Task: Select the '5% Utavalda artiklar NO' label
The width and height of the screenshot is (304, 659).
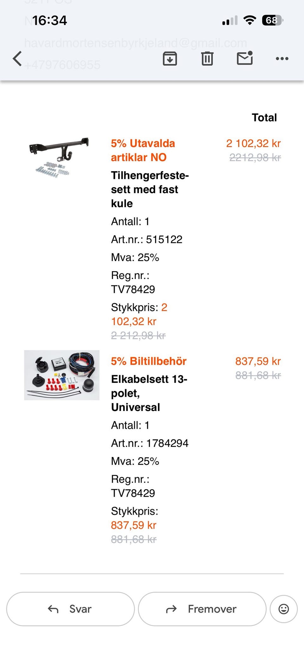Action: coord(143,150)
